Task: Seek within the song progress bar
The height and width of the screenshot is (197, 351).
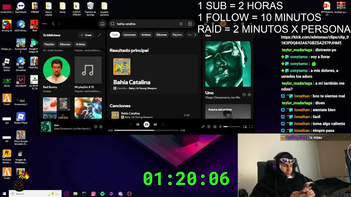Action: (x=146, y=130)
